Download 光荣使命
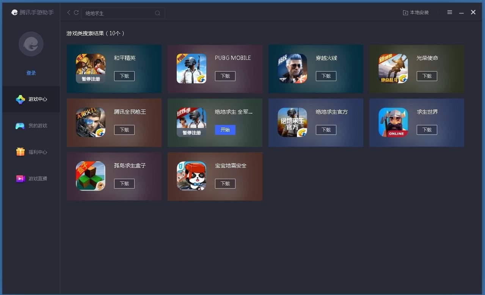Screen dimensions: 485x295 (427, 76)
